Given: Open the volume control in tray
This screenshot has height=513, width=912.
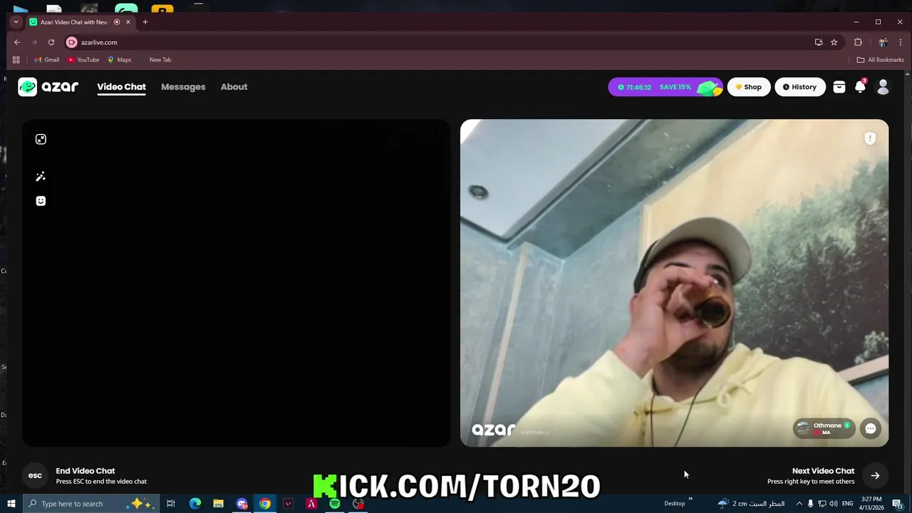Looking at the screenshot, I should pyautogui.click(x=833, y=504).
